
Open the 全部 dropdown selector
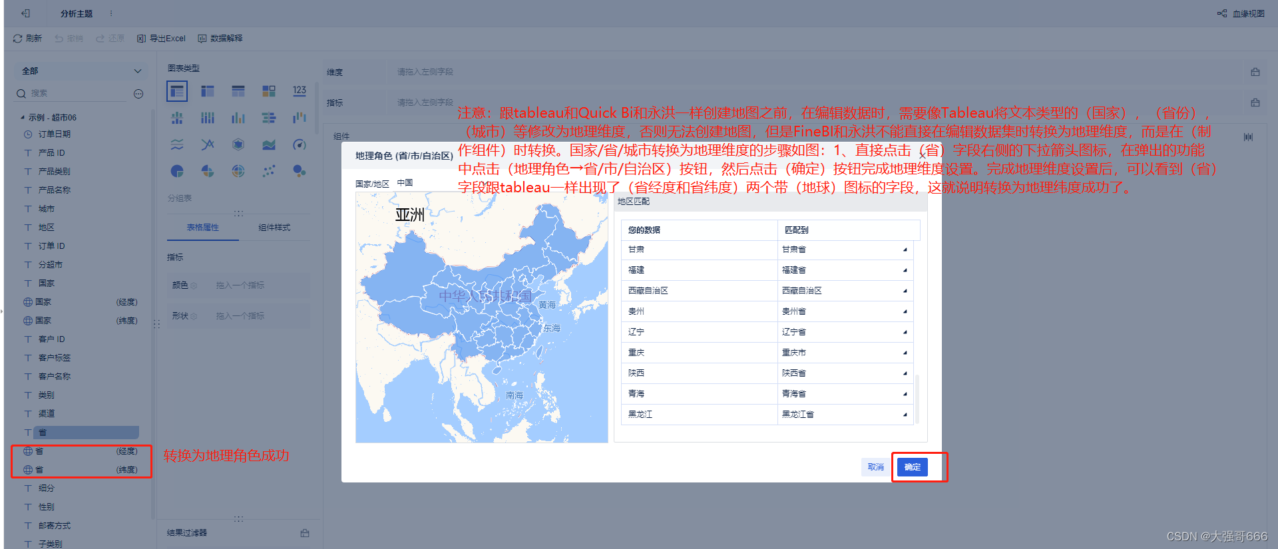(81, 71)
